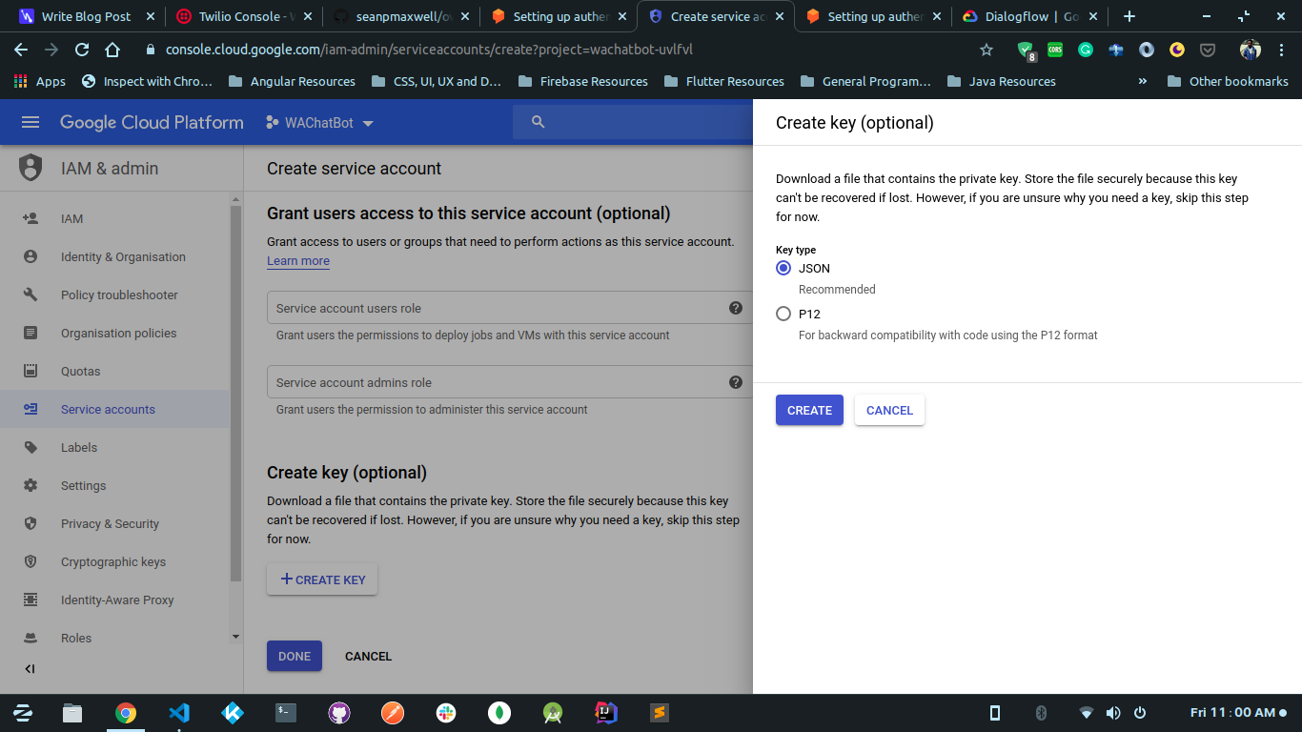The height and width of the screenshot is (732, 1302).
Task: Open Organisation policies in sidebar
Action: 114,333
